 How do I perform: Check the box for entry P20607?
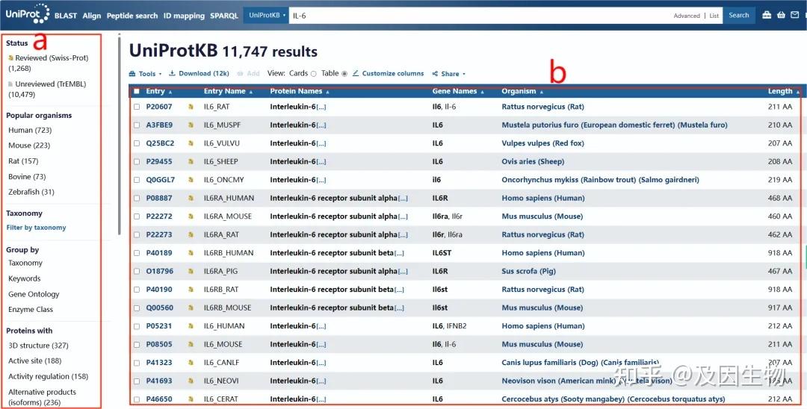pos(137,107)
